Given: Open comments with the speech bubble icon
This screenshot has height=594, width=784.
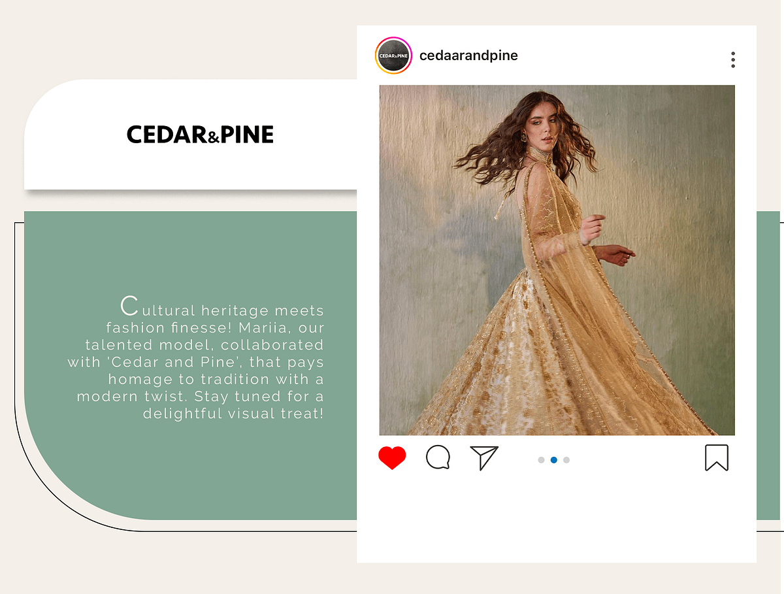Looking at the screenshot, I should pos(438,457).
